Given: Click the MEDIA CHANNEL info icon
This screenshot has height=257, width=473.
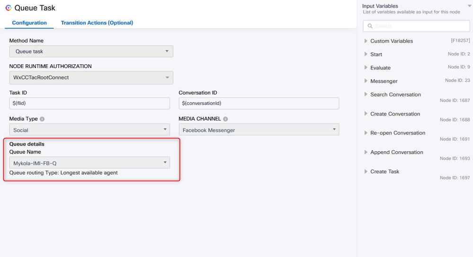Looking at the screenshot, I should tap(225, 119).
